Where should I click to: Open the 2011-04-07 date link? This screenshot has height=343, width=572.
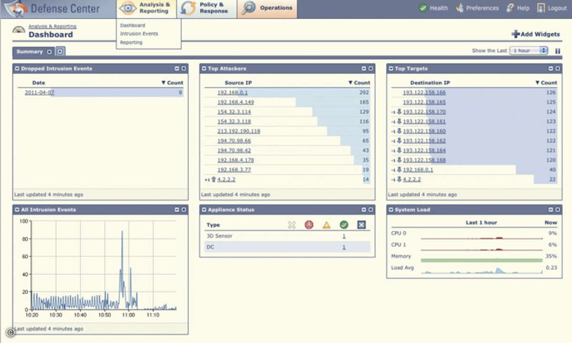coord(40,93)
